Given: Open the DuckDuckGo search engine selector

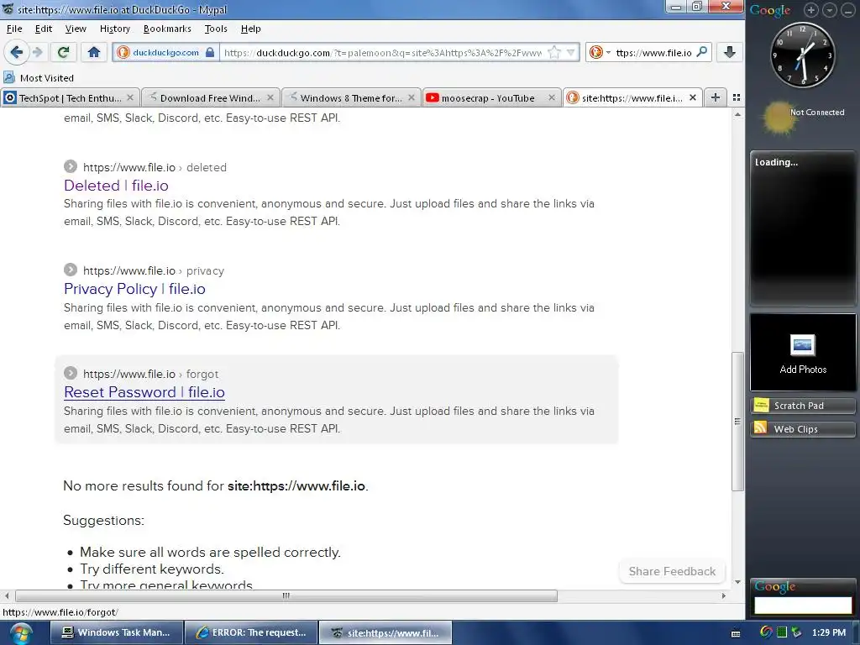Looking at the screenshot, I should [x=599, y=53].
